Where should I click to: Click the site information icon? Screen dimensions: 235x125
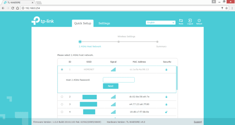23,8
